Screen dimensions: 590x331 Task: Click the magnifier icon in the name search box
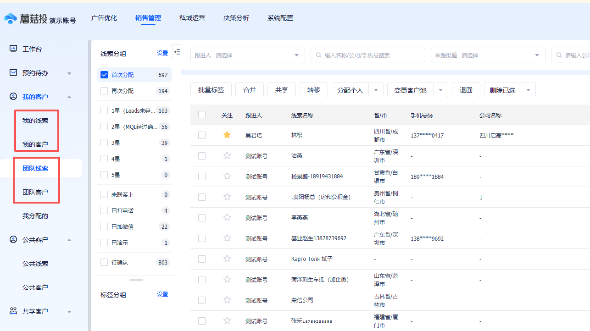coord(318,55)
